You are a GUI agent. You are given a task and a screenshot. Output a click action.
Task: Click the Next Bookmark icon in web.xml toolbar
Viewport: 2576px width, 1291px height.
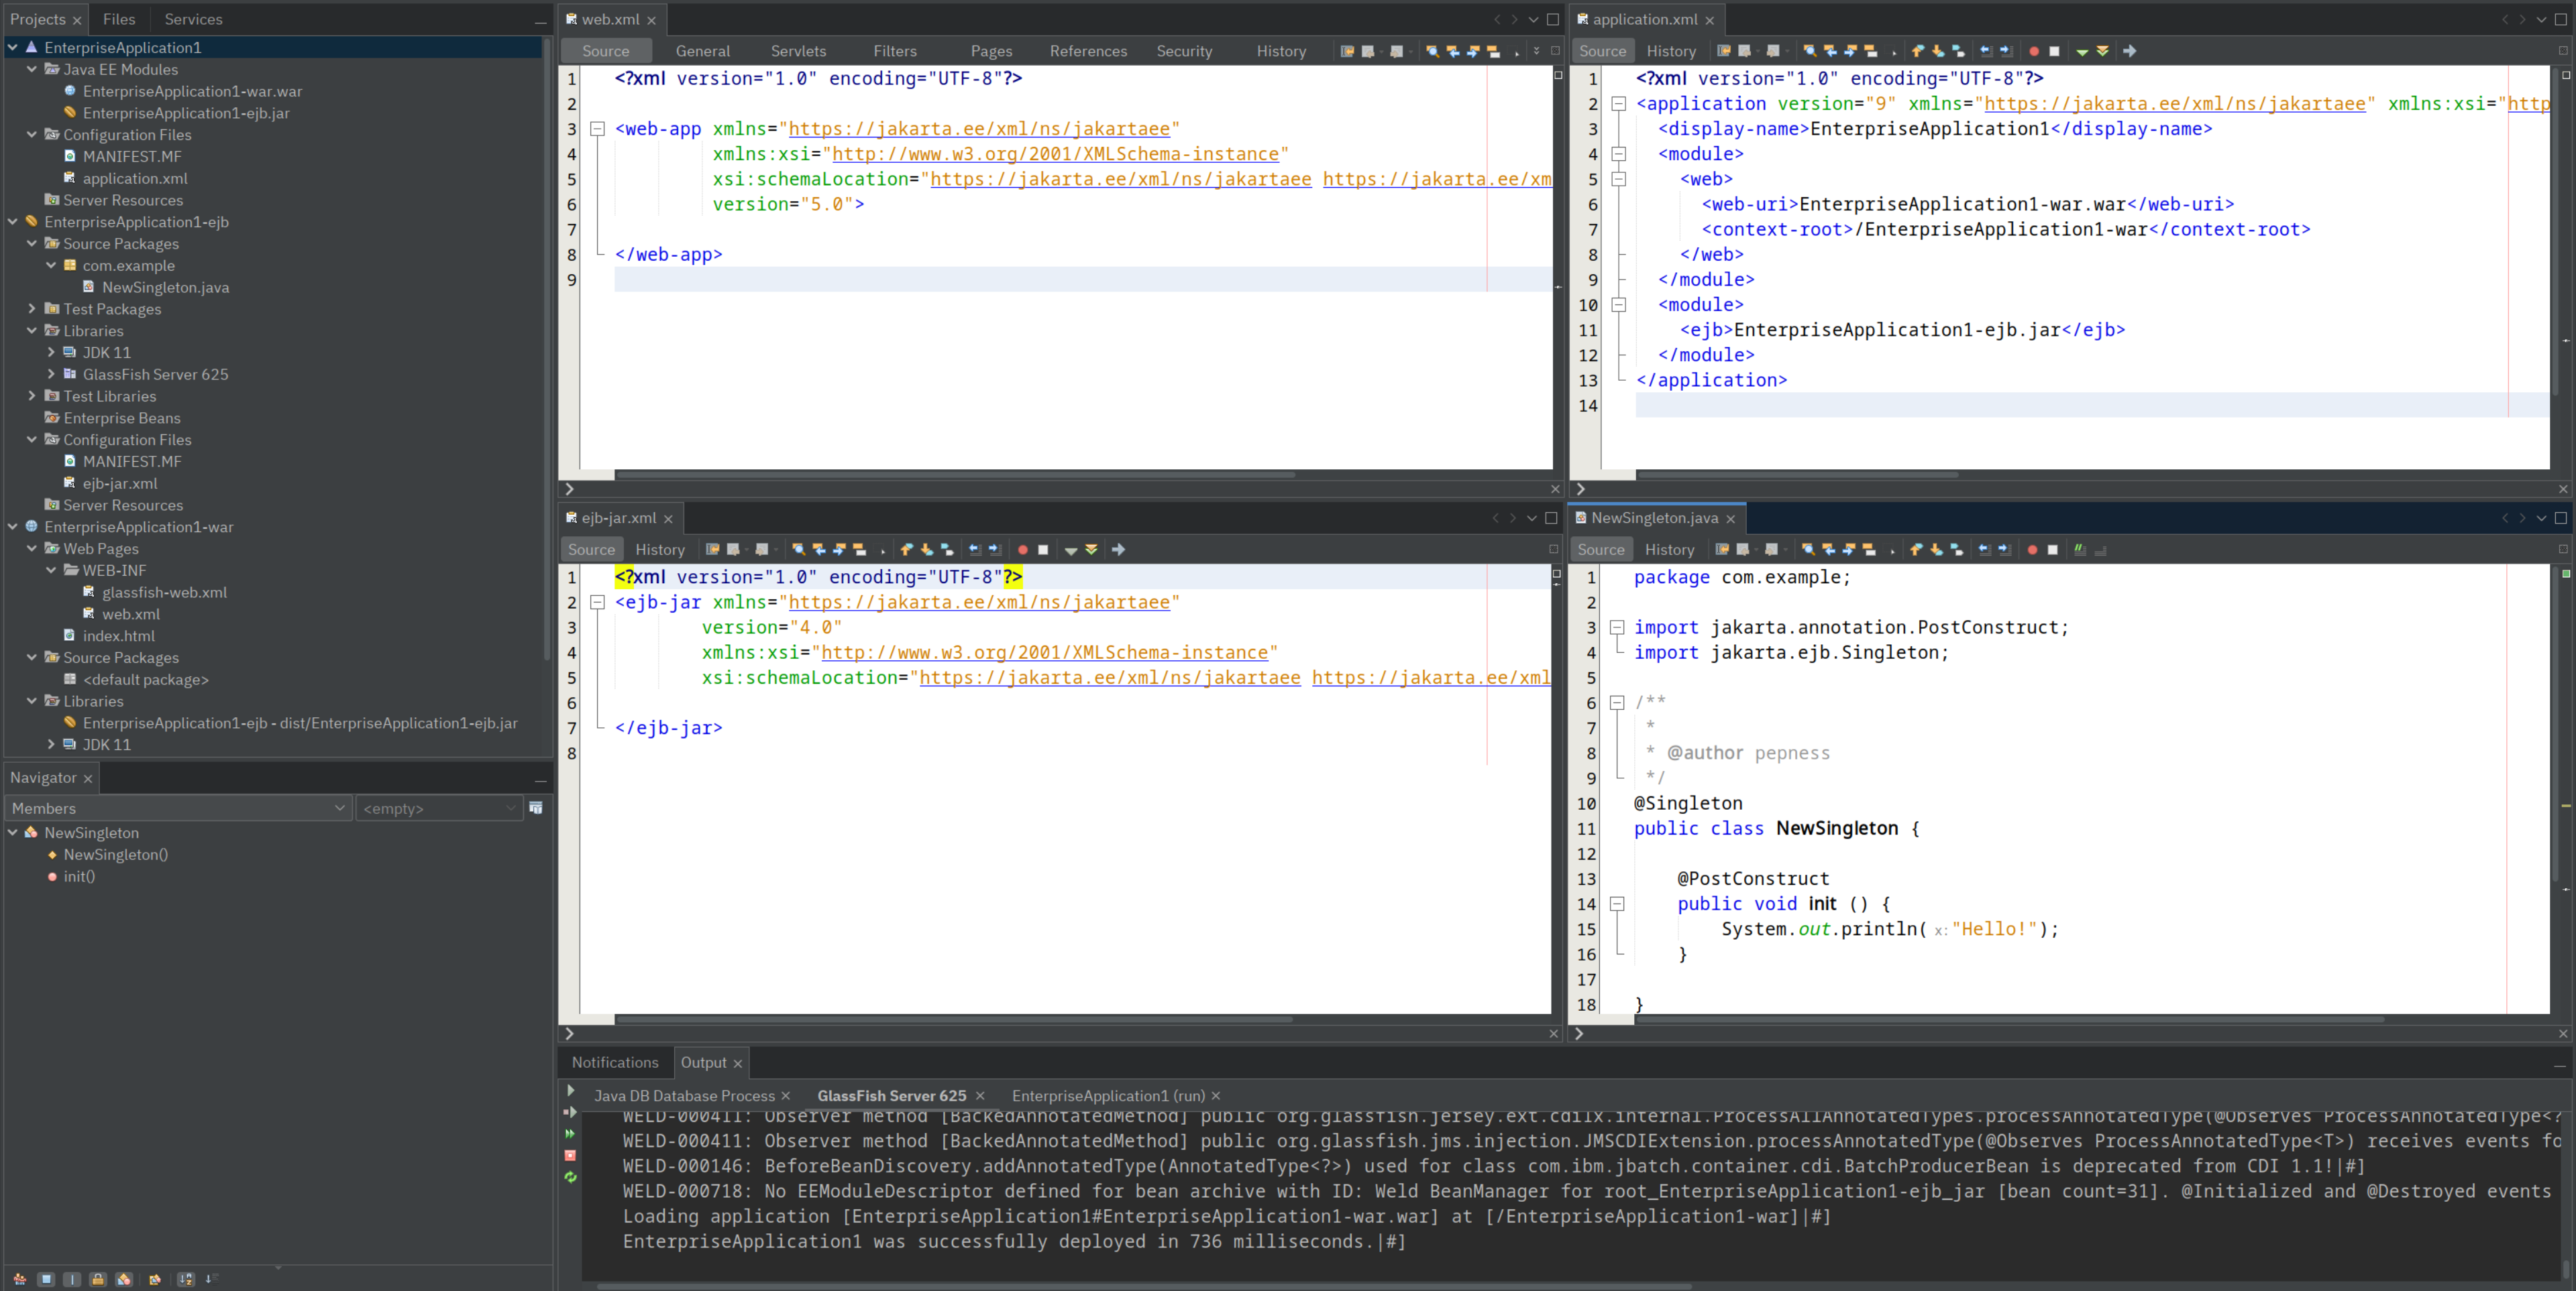tap(1472, 52)
